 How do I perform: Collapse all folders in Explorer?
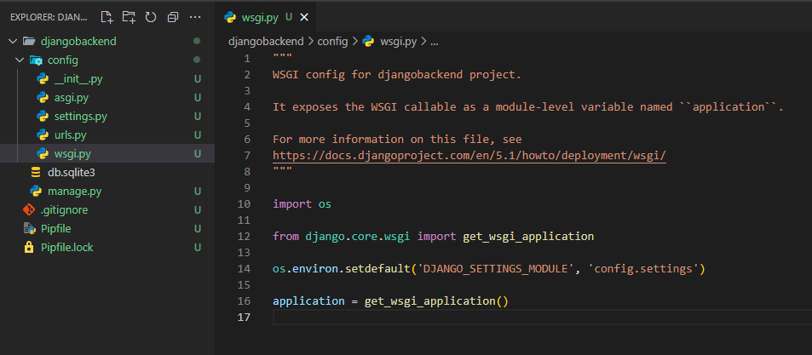point(173,17)
